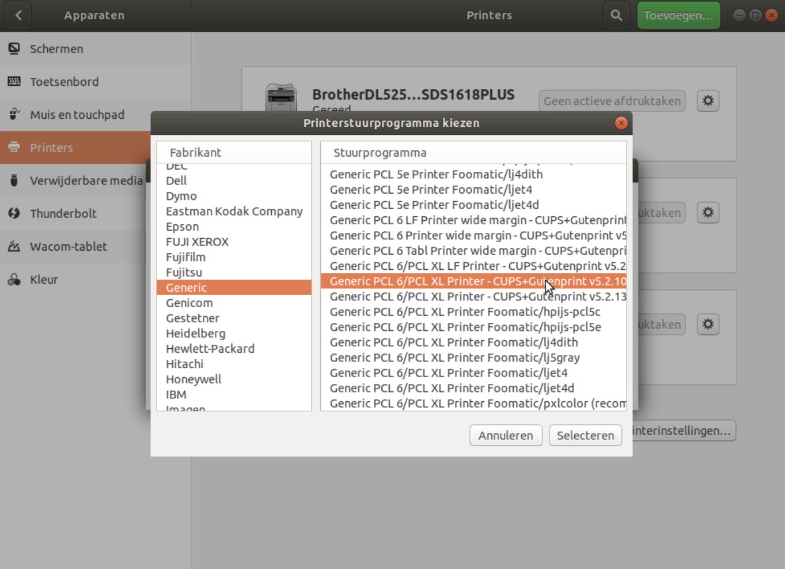Click the Thunderbolt lightning icon
This screenshot has width=785, height=569.
14,213
